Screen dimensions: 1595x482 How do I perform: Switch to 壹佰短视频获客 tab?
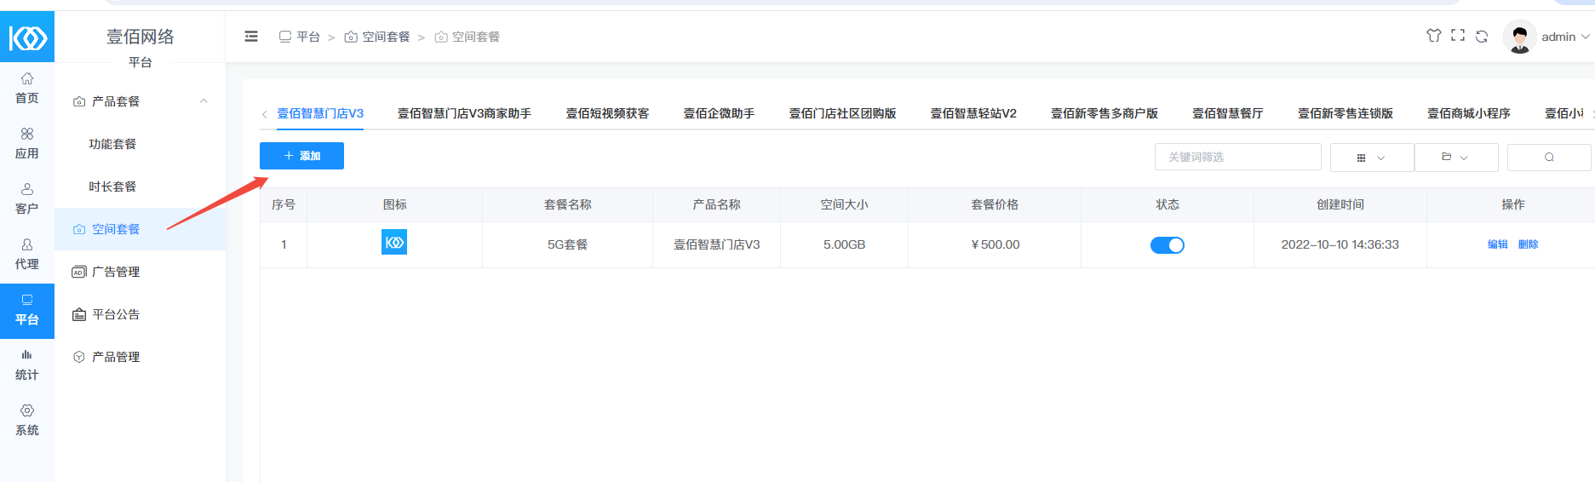[607, 113]
